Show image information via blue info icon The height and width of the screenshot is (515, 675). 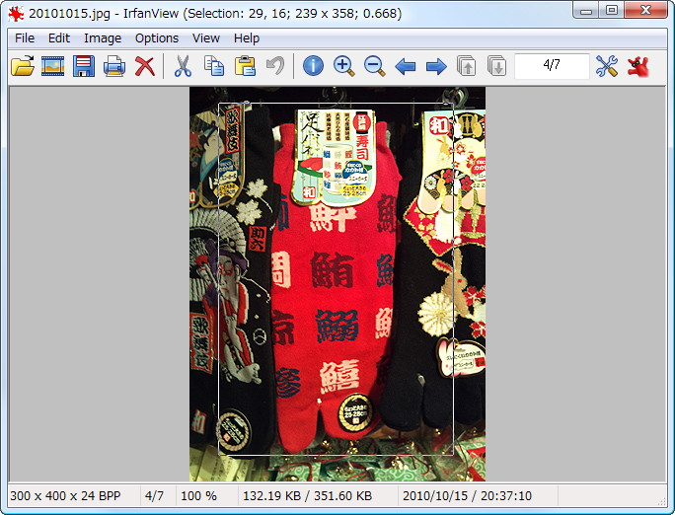coord(314,66)
